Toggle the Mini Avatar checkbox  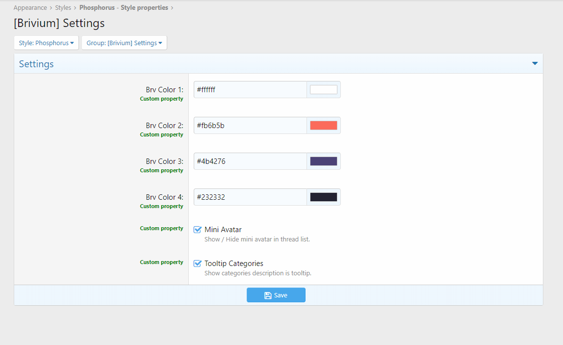tap(198, 230)
